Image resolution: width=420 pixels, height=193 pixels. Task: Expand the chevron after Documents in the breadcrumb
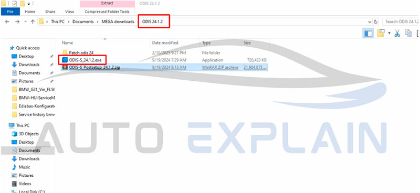[98, 22]
